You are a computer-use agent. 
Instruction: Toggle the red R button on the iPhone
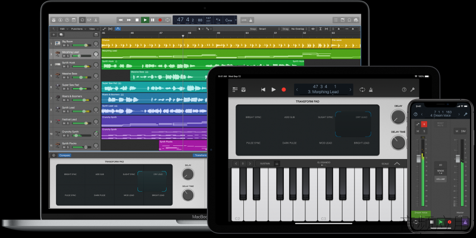(424, 124)
